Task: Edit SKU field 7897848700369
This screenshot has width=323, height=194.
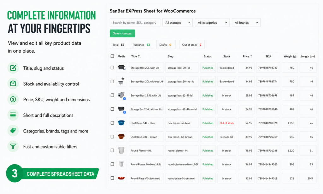Action: [x=268, y=137]
